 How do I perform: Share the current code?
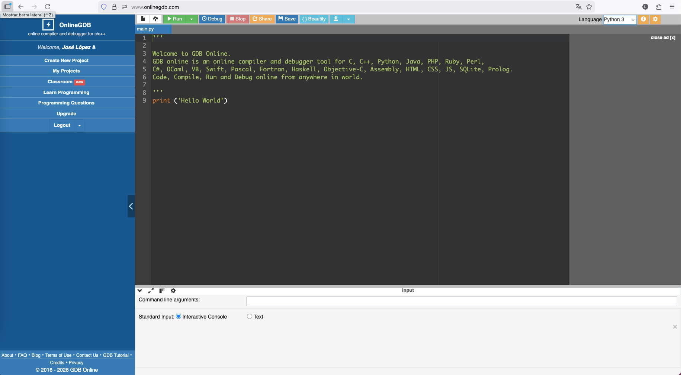pyautogui.click(x=262, y=19)
